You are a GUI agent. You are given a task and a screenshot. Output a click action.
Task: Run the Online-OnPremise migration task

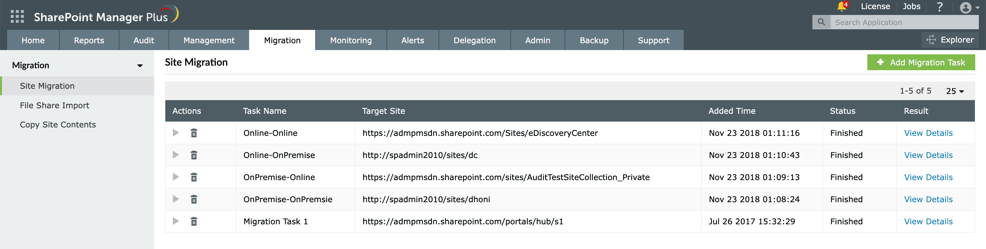[x=176, y=155]
